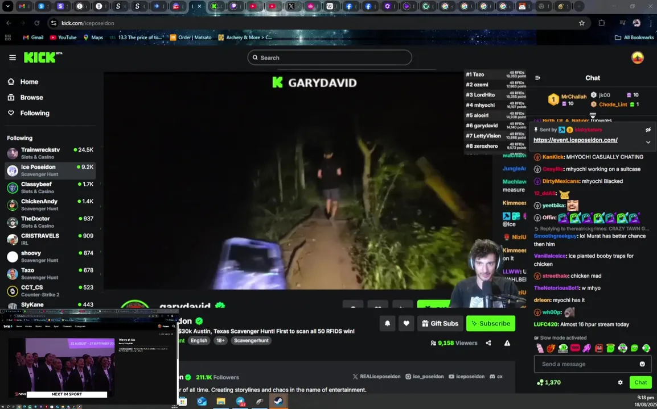Viewport: 657px width, 409px height.
Task: Open shoovy channel in sidebar
Action: point(50,256)
